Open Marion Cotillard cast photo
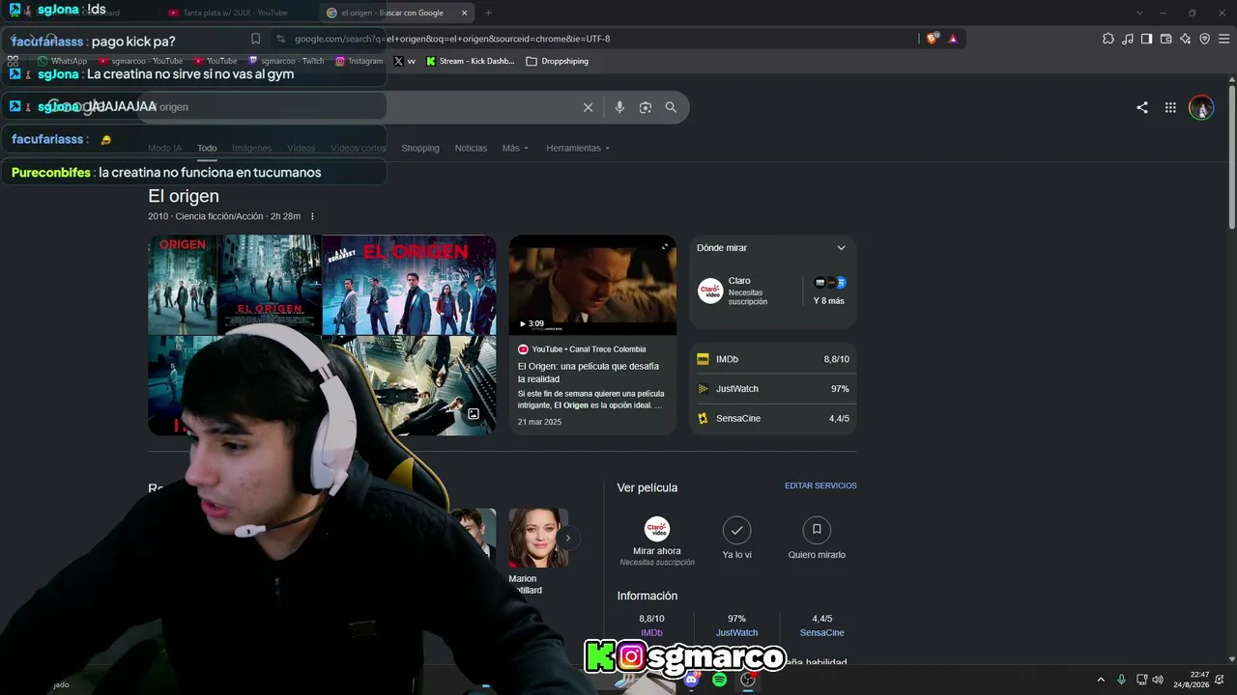1237x695 pixels. (x=538, y=538)
